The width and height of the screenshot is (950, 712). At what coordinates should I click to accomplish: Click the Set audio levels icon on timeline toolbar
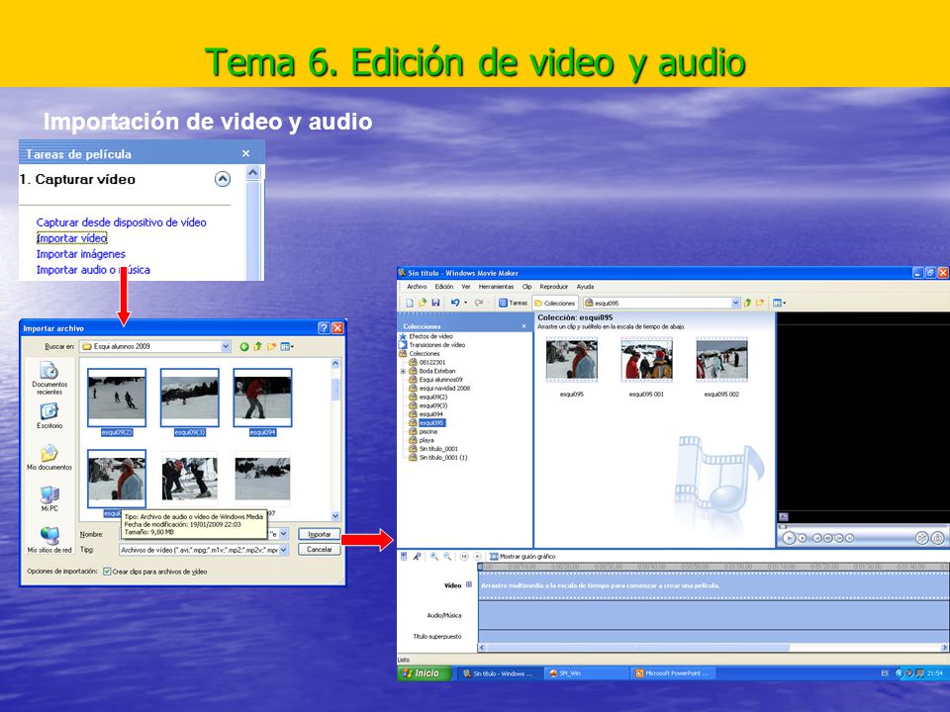tap(404, 557)
